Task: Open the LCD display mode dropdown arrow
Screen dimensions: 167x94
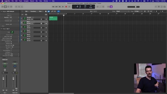Action: coord(94,7)
